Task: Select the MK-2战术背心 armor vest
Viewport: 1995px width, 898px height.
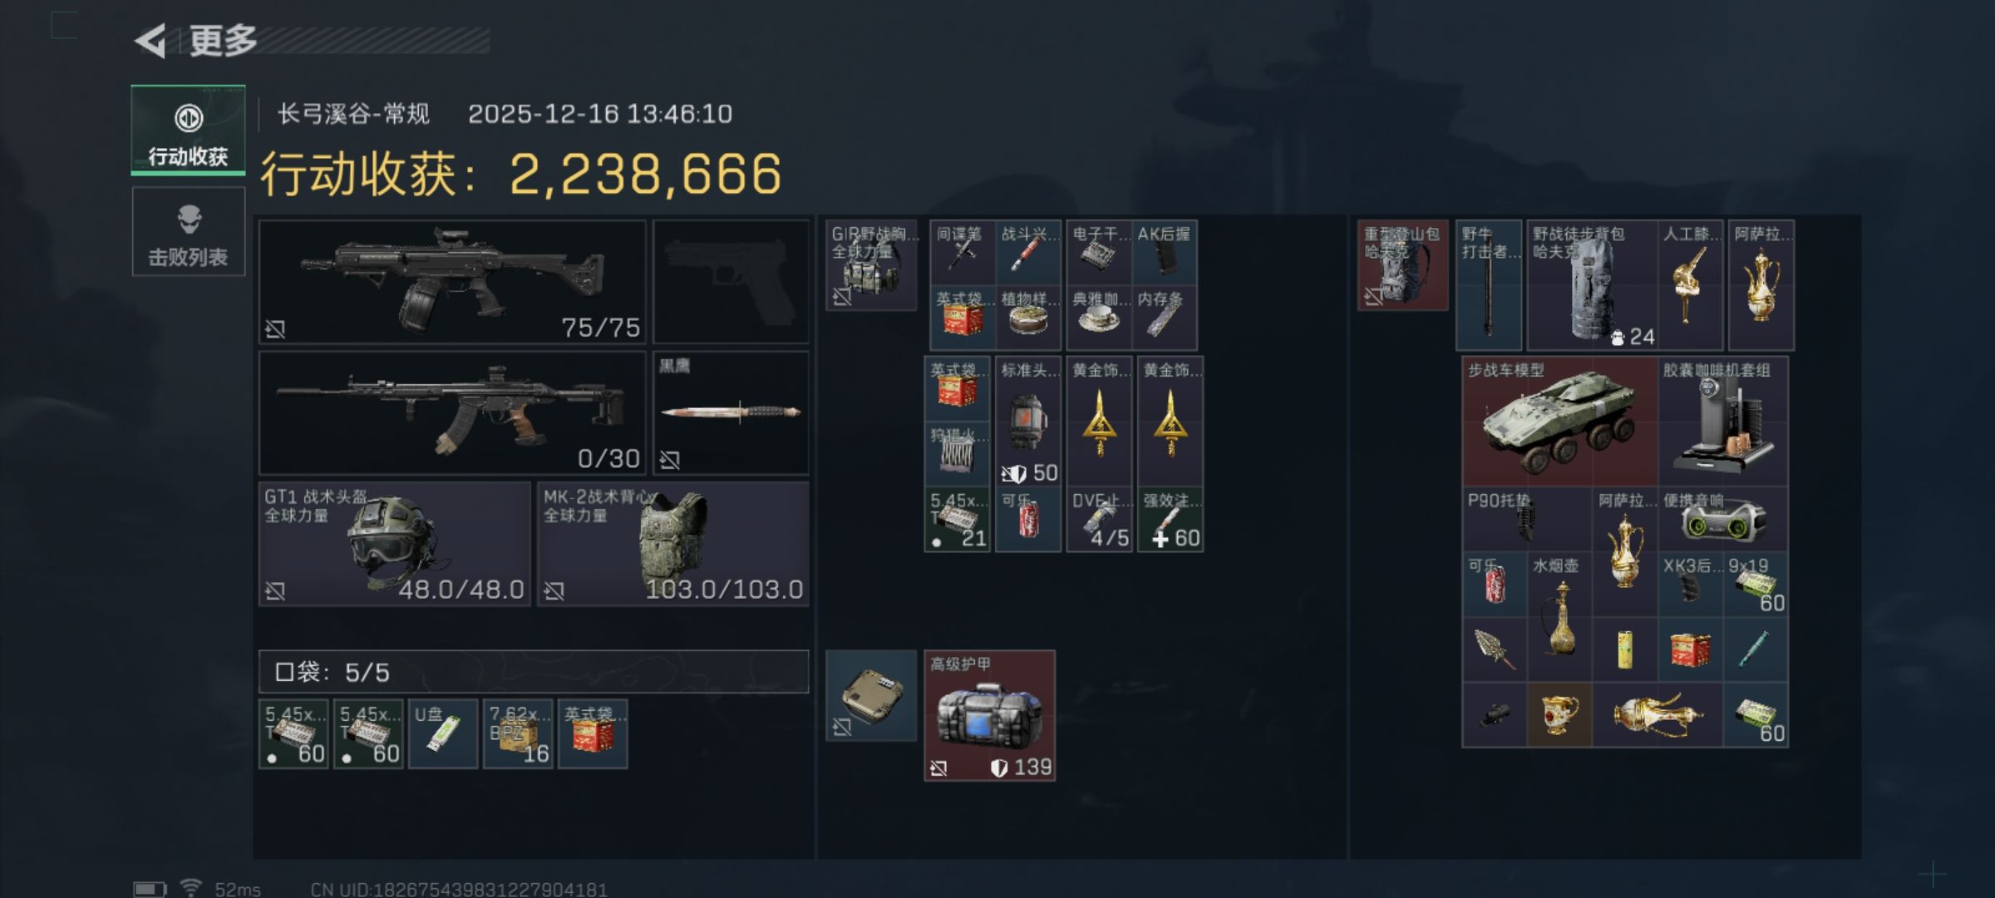Action: tap(672, 544)
